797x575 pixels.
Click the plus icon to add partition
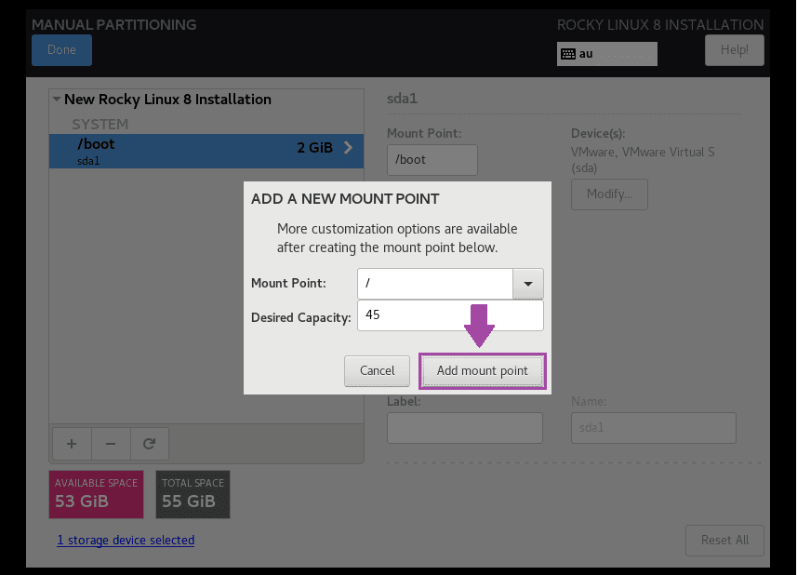72,443
